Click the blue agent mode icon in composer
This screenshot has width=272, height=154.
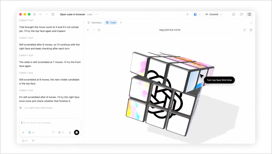(30, 133)
